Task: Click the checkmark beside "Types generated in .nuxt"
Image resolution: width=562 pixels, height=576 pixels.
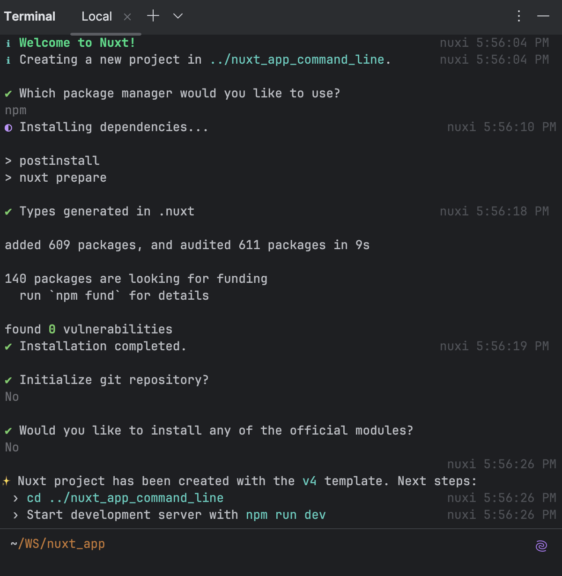Action: point(8,211)
